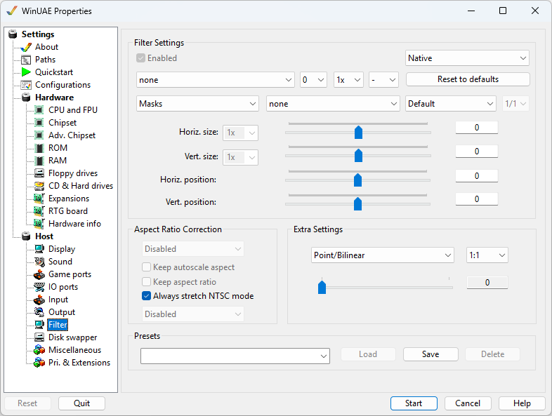Open the none dropdown beside Masks

(x=333, y=104)
